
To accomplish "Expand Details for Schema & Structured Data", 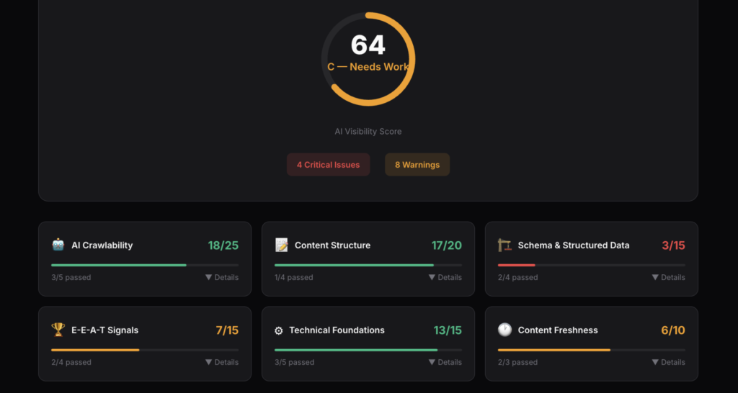I will coord(668,277).
